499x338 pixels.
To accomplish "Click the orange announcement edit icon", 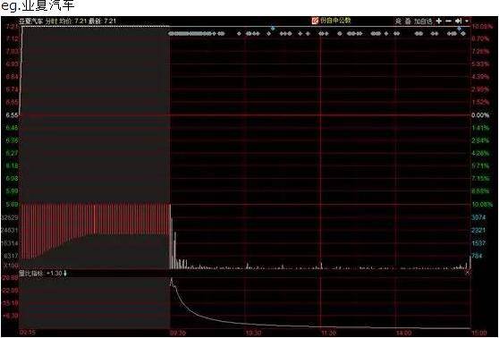I will tap(315, 21).
